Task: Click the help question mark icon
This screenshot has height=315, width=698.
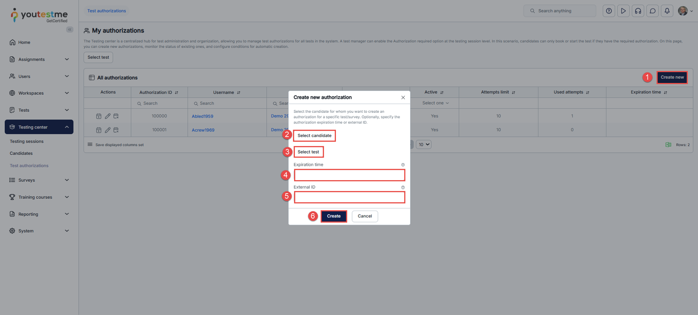Action: coord(609,11)
